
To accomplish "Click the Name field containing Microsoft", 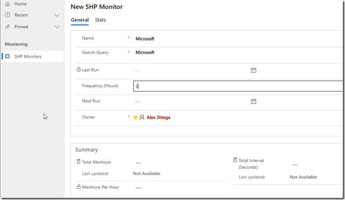I will (145, 39).
